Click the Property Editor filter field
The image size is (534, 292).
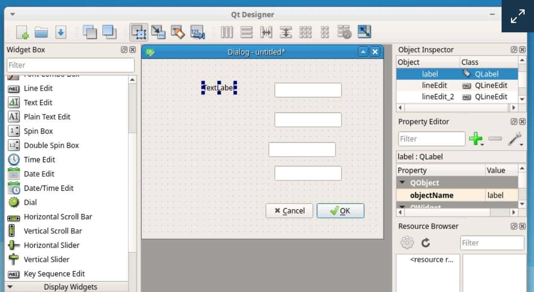coord(432,139)
